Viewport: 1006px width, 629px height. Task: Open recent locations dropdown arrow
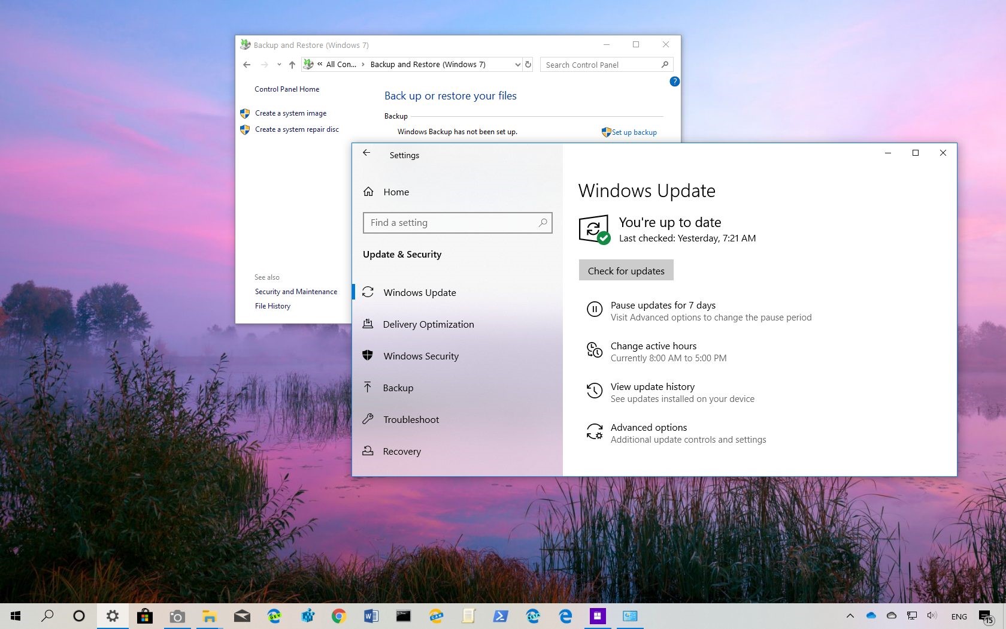(x=279, y=65)
